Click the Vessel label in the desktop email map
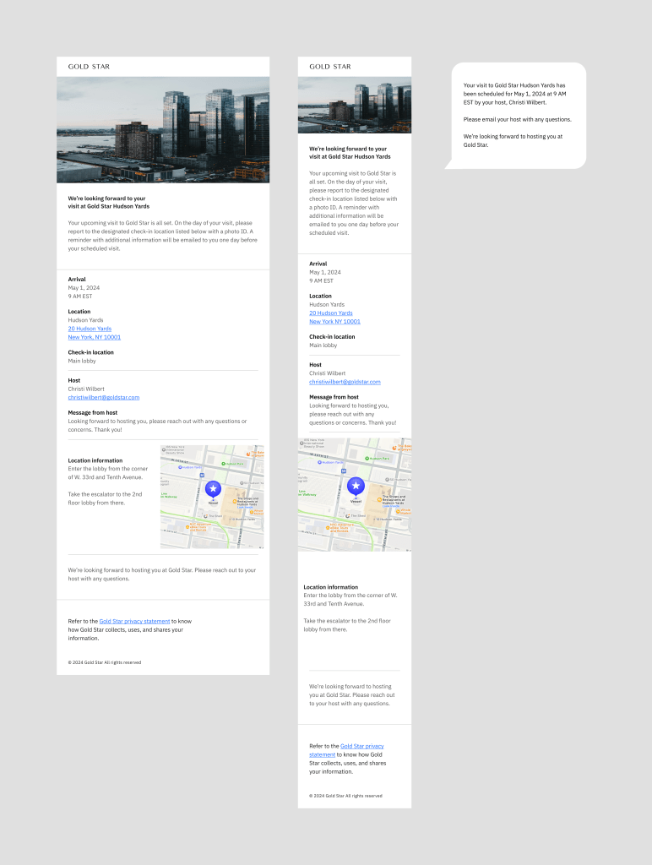The height and width of the screenshot is (865, 652). 213,503
